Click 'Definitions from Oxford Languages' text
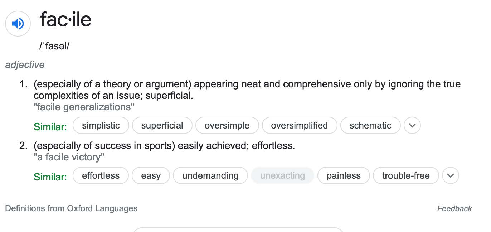The width and height of the screenshot is (491, 232). (x=71, y=208)
